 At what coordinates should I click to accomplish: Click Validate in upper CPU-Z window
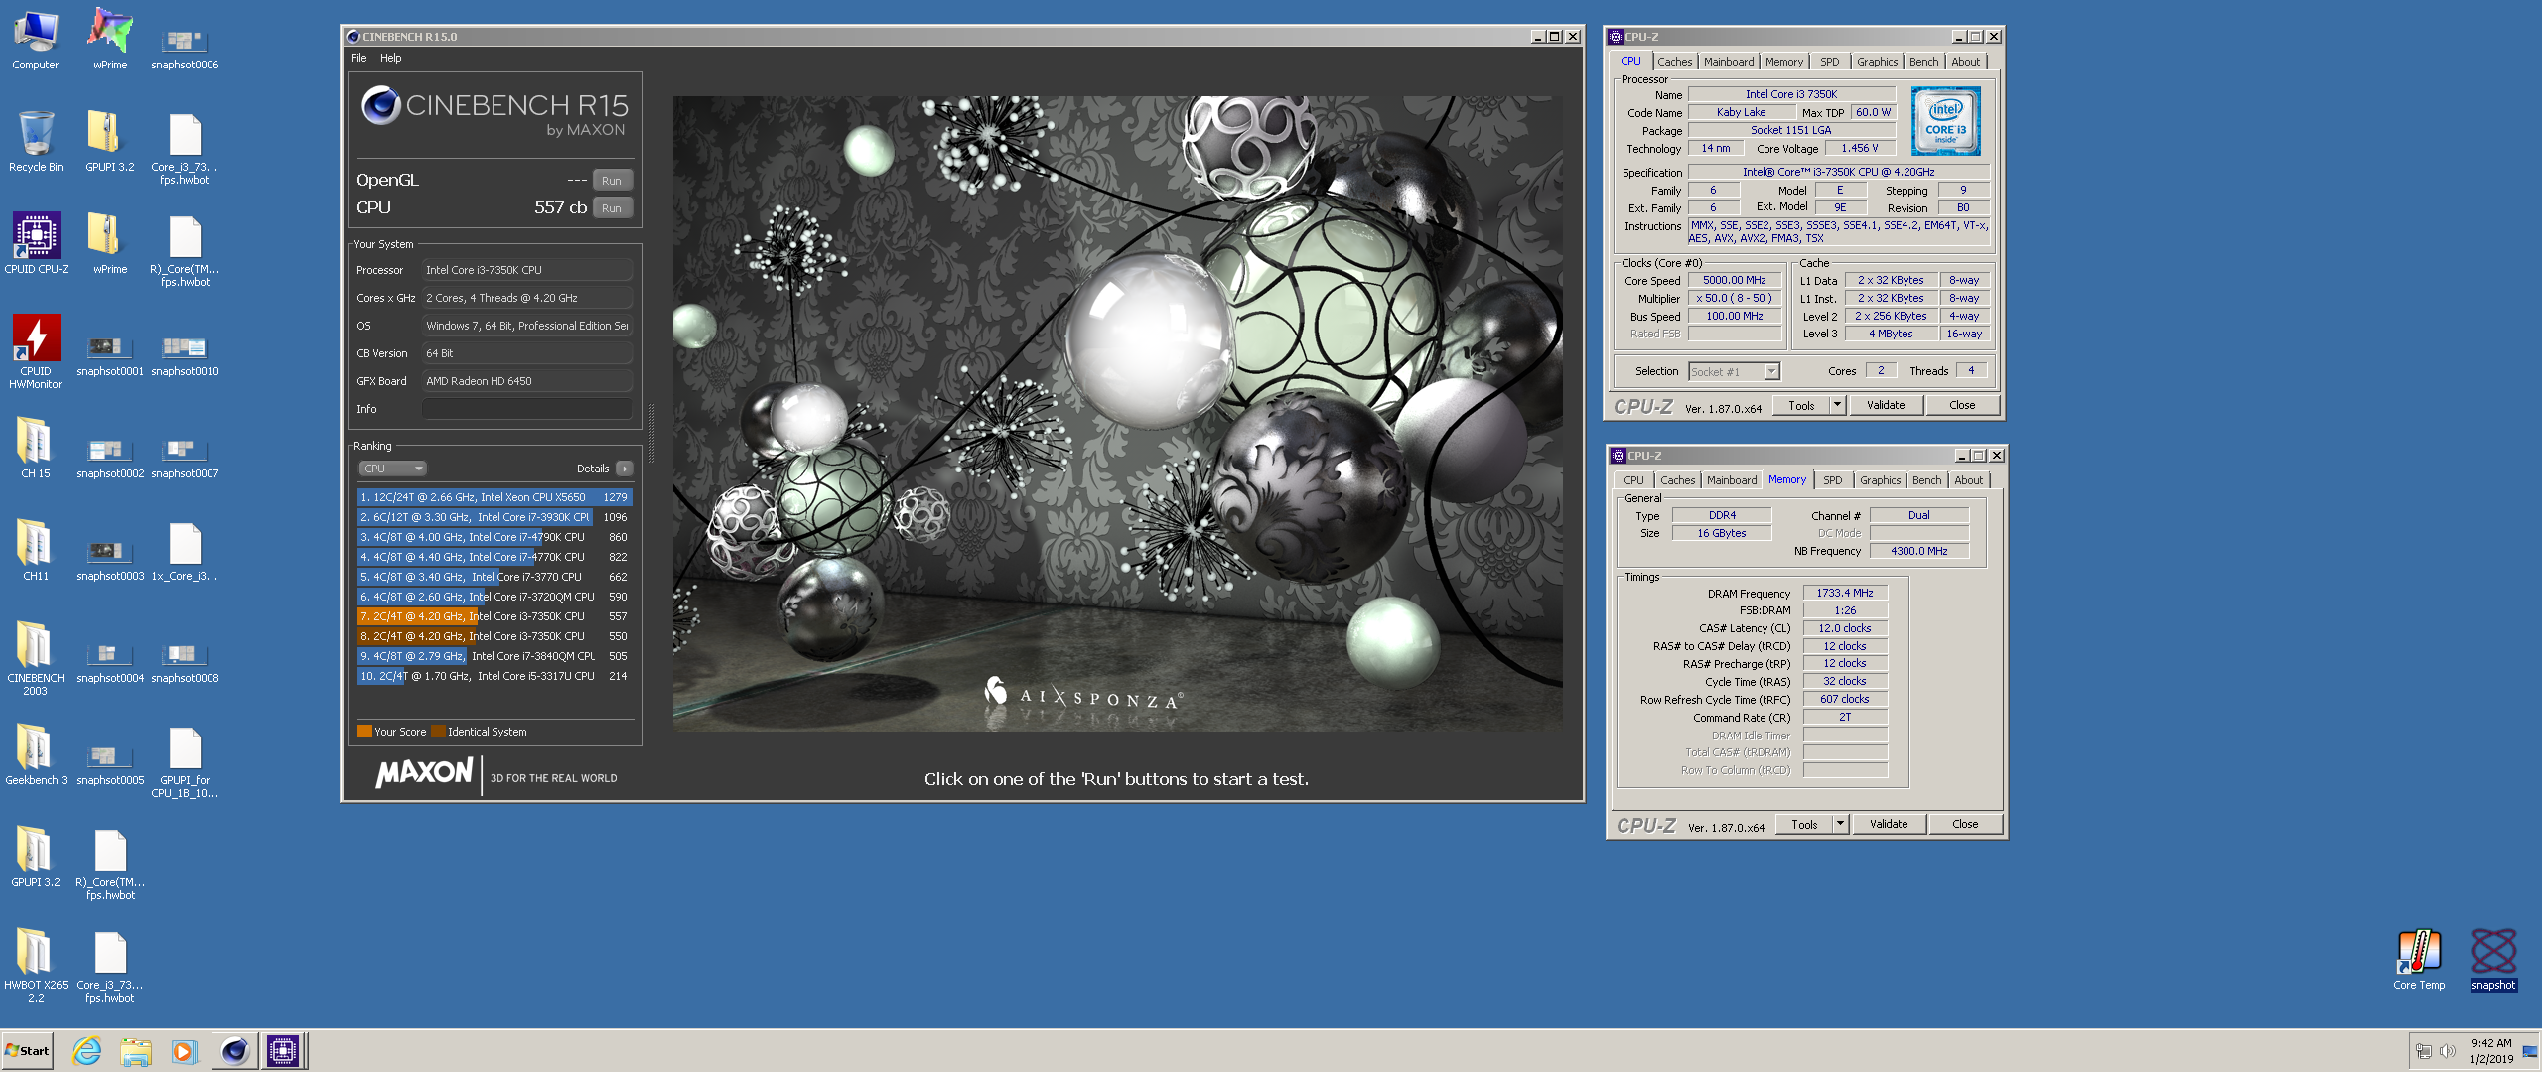pos(1885,405)
